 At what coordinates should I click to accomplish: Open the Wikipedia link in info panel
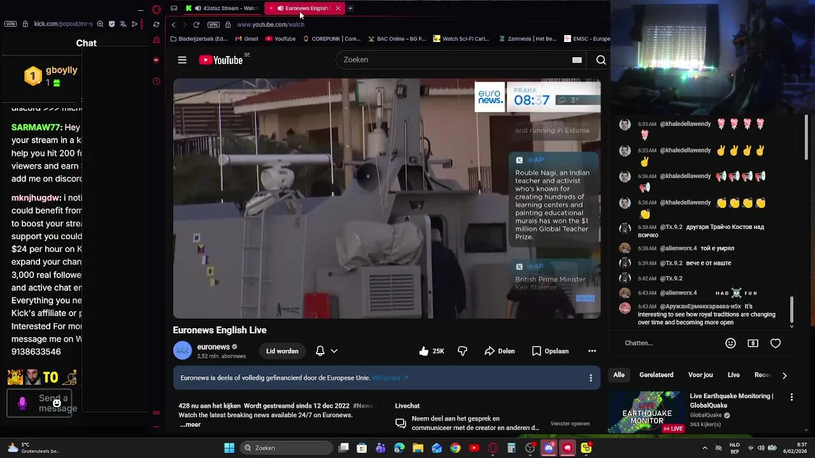390,378
